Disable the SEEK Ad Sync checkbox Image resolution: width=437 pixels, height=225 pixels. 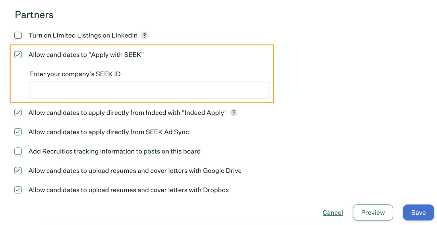coord(18,132)
